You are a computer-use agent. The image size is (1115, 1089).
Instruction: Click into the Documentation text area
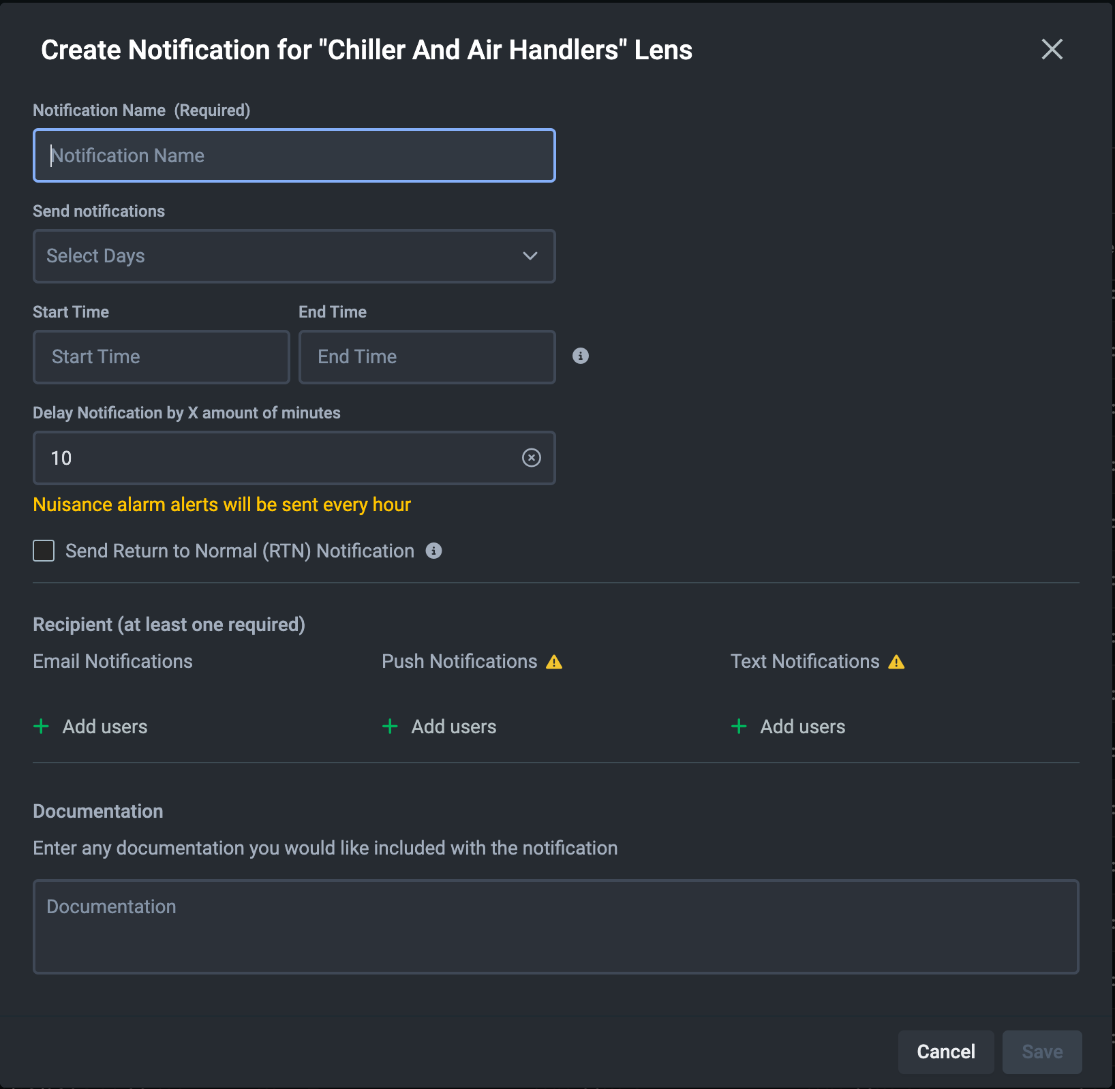tap(555, 927)
